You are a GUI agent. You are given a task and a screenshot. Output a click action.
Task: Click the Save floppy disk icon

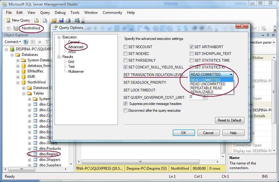pyautogui.click(x=61, y=20)
